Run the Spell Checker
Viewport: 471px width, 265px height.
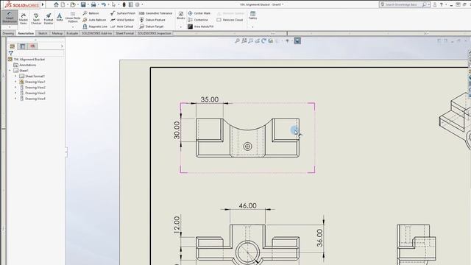(36, 18)
